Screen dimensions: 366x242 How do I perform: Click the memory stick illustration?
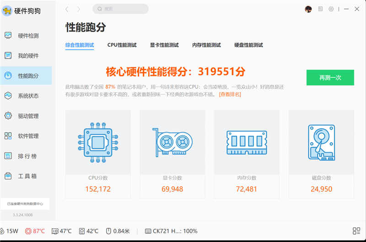point(247,143)
